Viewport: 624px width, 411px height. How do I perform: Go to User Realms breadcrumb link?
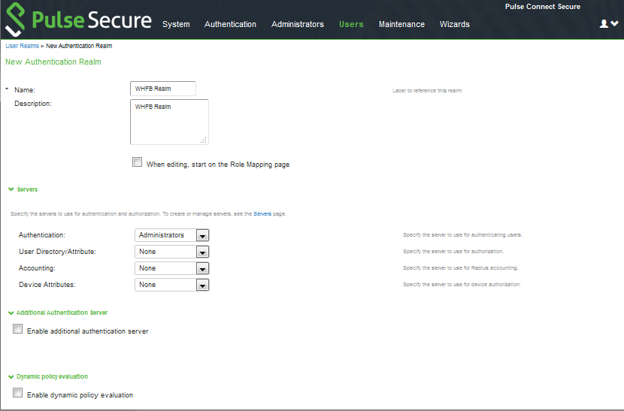pyautogui.click(x=22, y=46)
